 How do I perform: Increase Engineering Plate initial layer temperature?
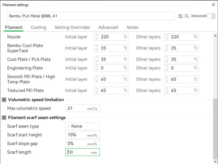tap(97, 67)
